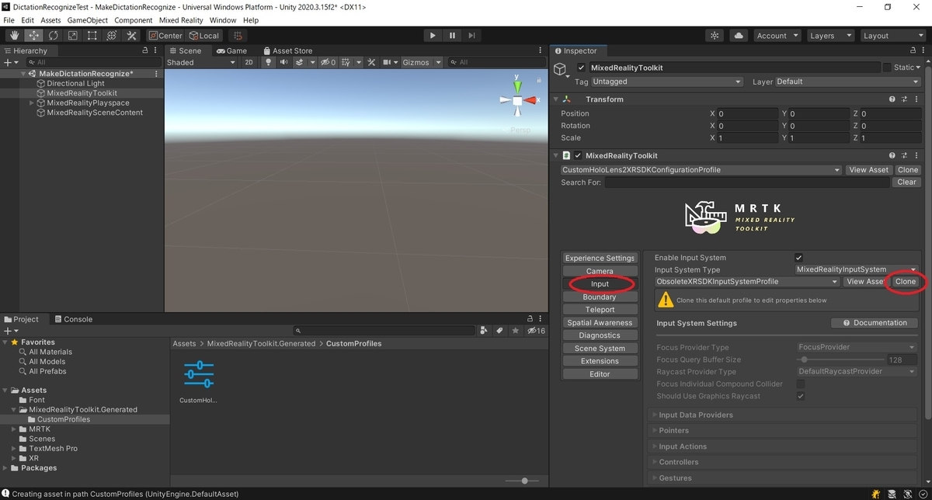Image resolution: width=932 pixels, height=500 pixels.
Task: Select the Experience Settings tab
Action: [x=600, y=258]
